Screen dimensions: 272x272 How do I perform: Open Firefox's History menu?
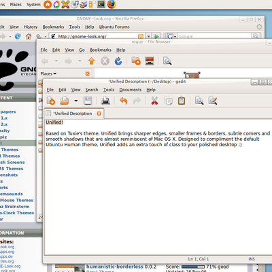tap(31, 27)
